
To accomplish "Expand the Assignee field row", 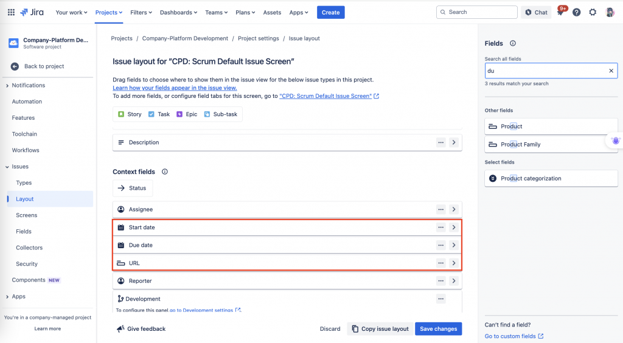I will [454, 209].
